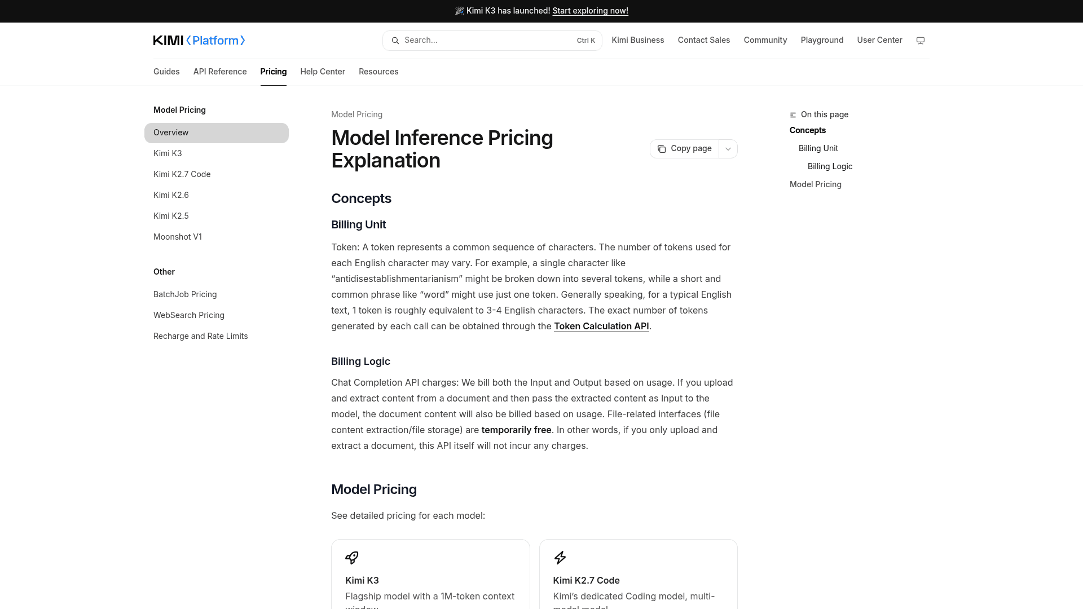Click the Model Pricing breadcrumb above the title
Screen dimensions: 1083x609
[x=357, y=114]
